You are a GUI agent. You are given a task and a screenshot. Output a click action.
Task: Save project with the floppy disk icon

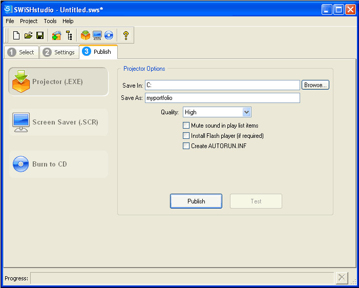(x=40, y=35)
